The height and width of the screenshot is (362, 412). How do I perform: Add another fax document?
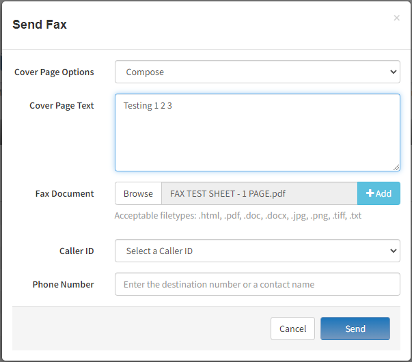(379, 193)
